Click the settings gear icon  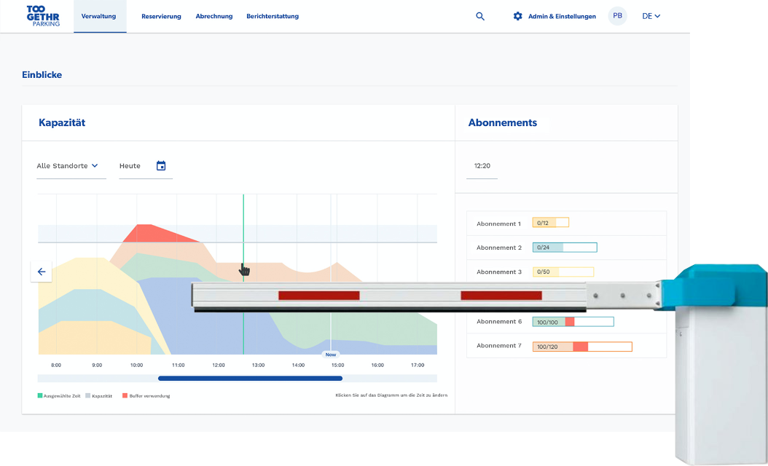tap(518, 16)
